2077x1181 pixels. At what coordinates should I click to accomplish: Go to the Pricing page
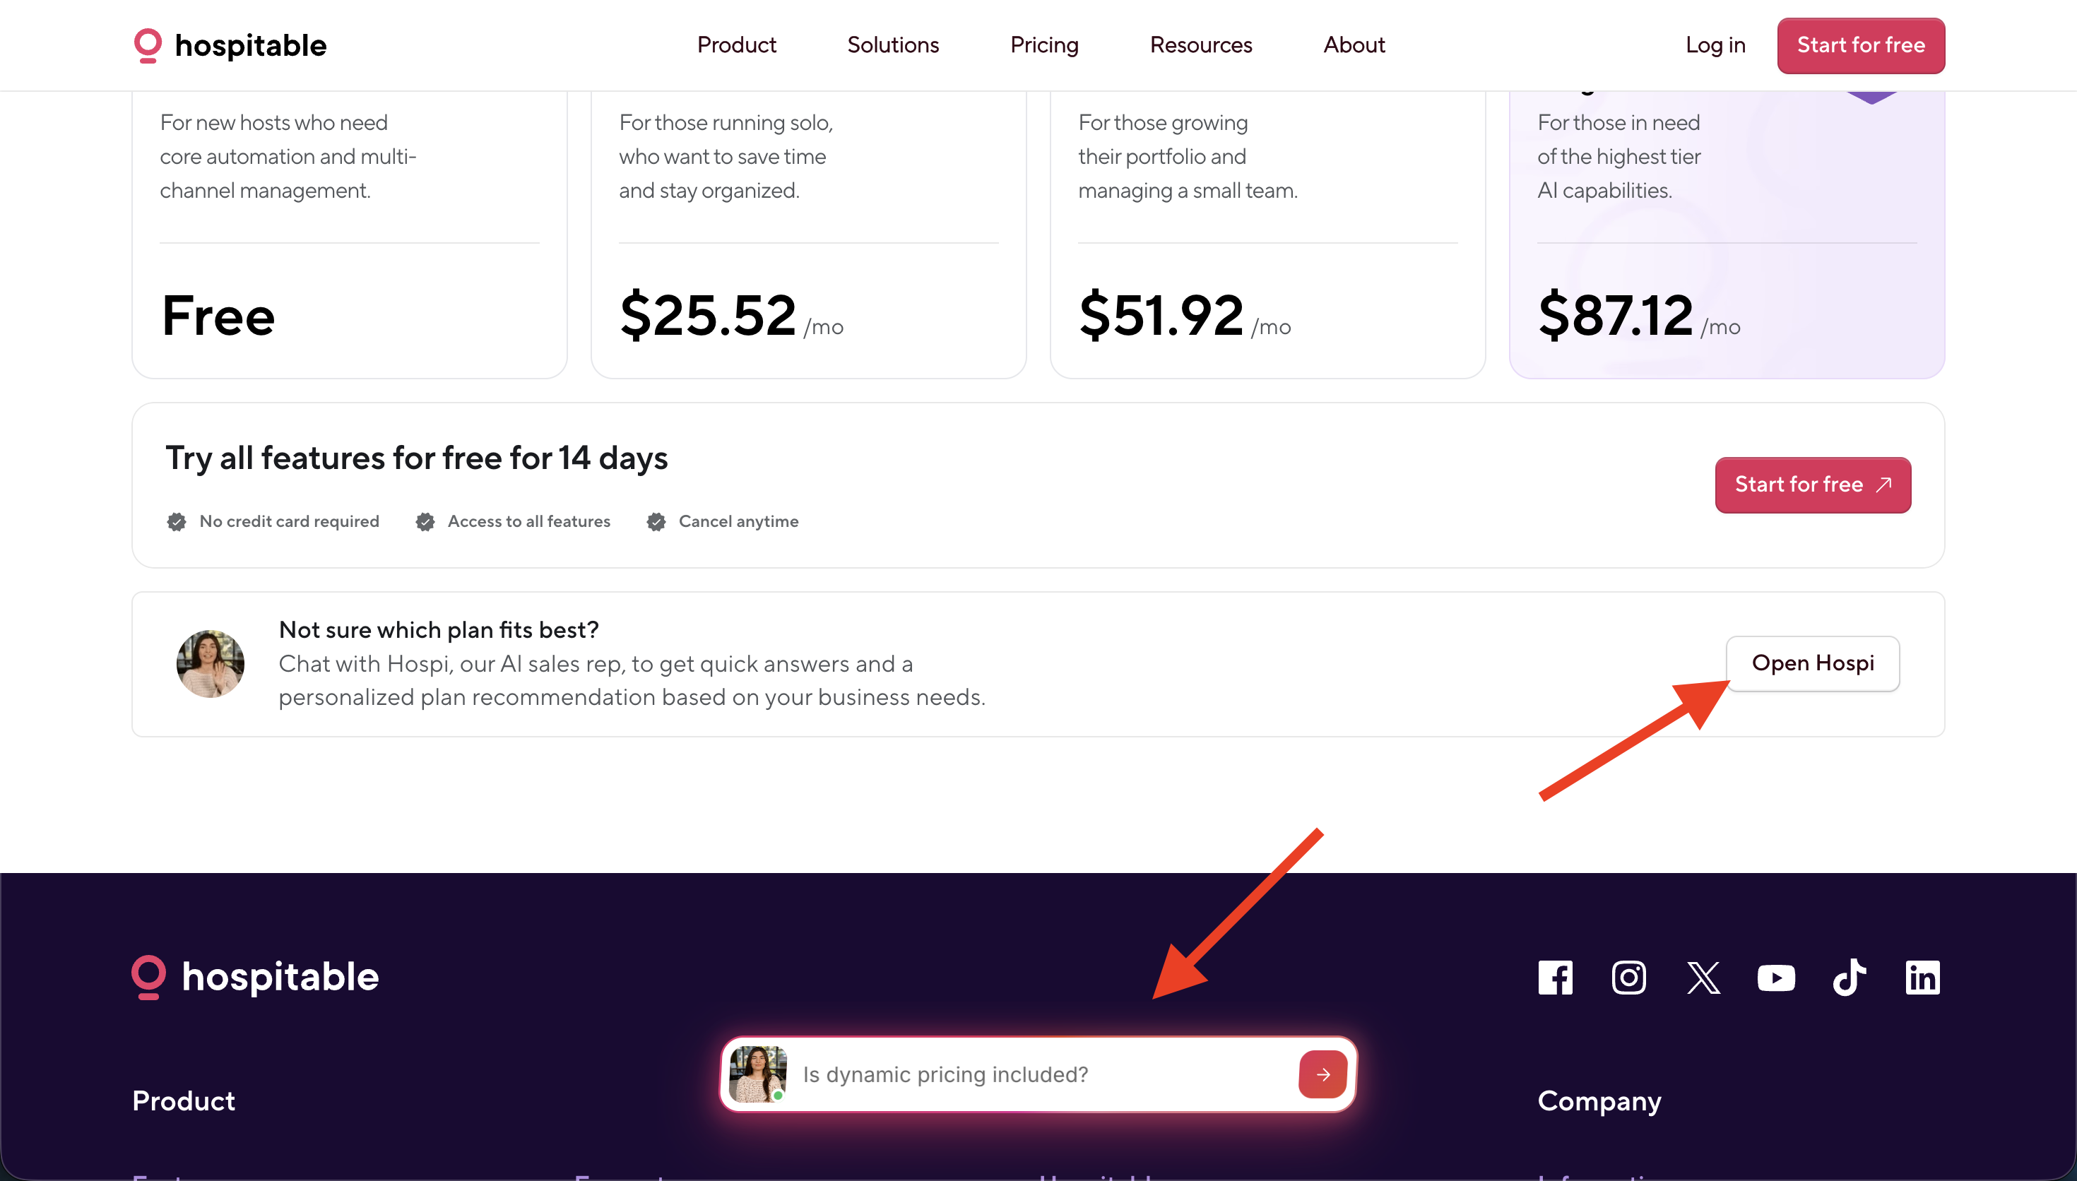point(1043,44)
